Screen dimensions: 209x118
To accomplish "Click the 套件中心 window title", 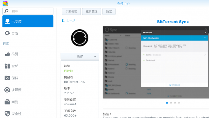I will point(123,4).
